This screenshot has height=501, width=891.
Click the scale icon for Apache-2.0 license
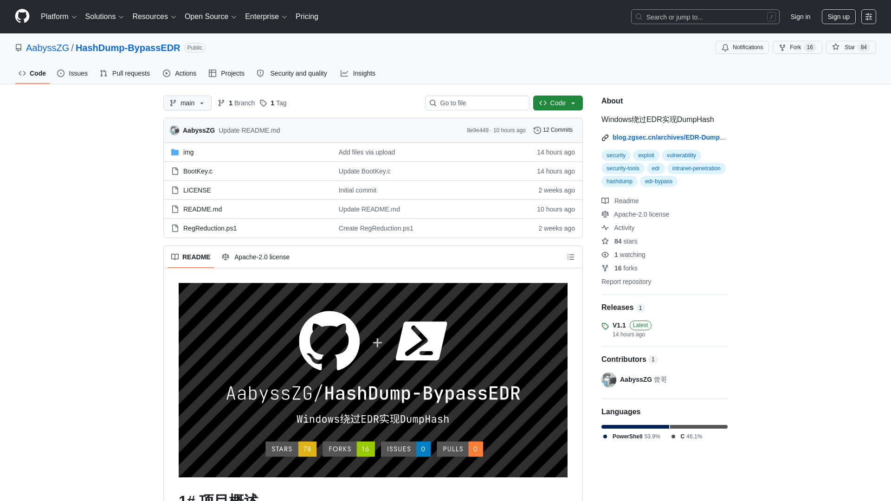point(605,214)
